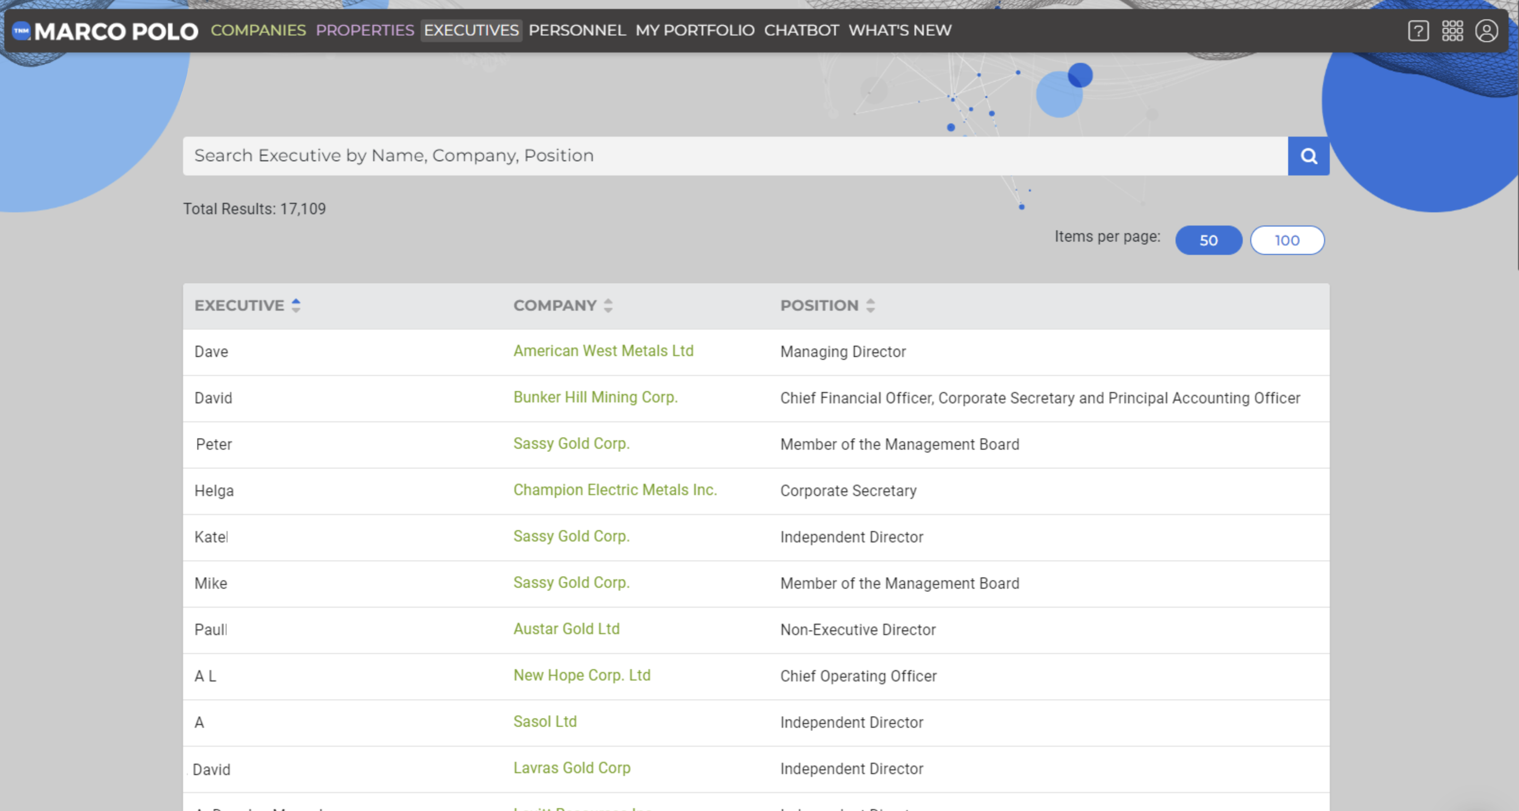Open What's New
The height and width of the screenshot is (811, 1519).
tap(900, 31)
